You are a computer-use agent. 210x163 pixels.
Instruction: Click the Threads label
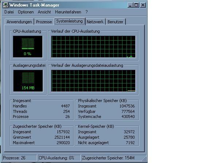[20, 111]
